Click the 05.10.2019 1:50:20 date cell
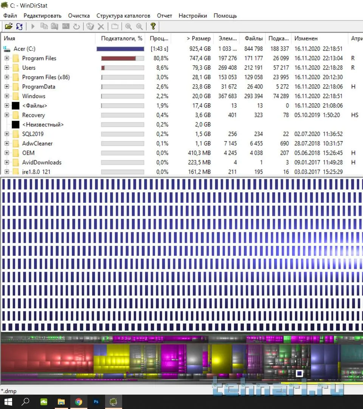Image resolution: width=363 pixels, height=409 pixels. tap(317, 115)
